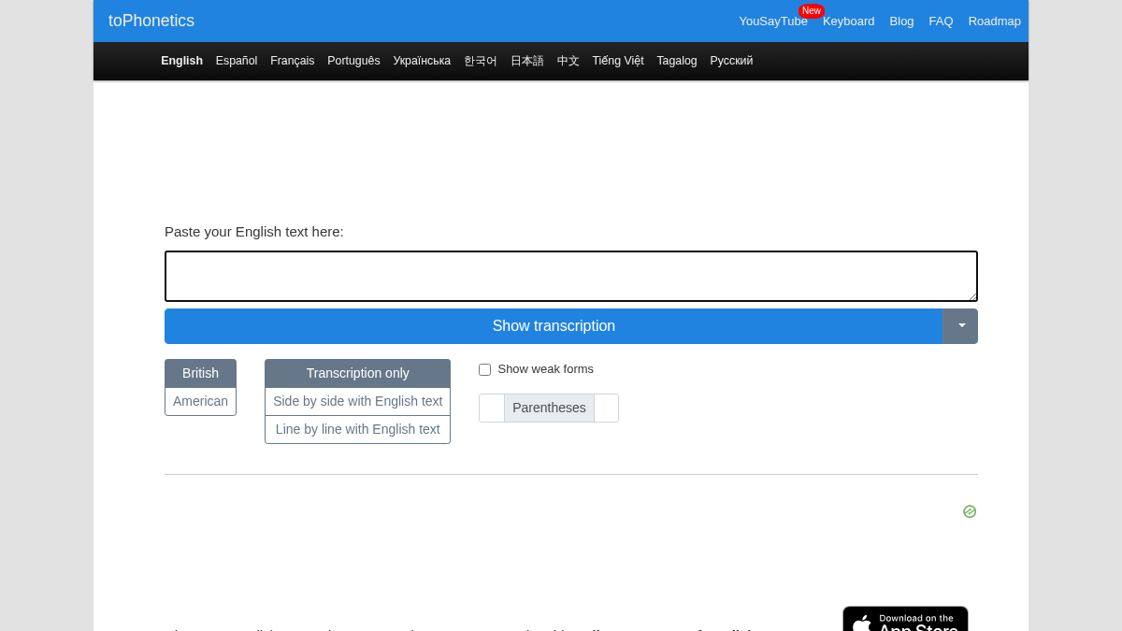The height and width of the screenshot is (631, 1122).
Task: Open the Download on the App Store badge
Action: (x=905, y=619)
